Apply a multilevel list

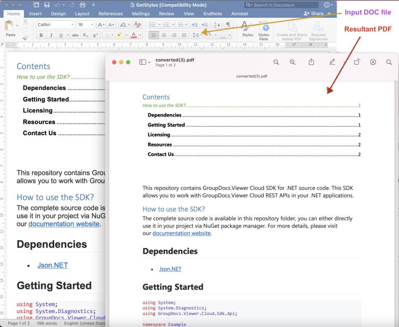tap(180, 25)
